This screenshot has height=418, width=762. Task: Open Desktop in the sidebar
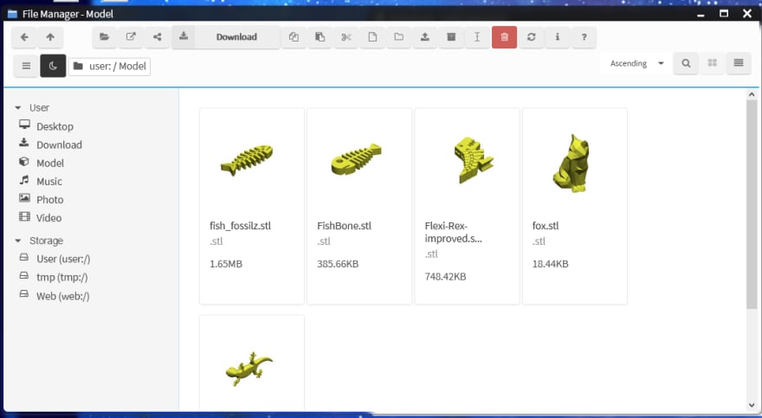(47, 126)
